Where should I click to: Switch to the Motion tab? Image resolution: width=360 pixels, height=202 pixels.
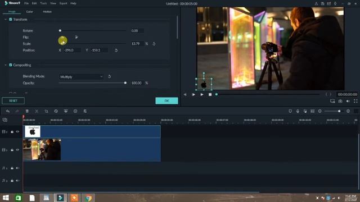pos(47,12)
